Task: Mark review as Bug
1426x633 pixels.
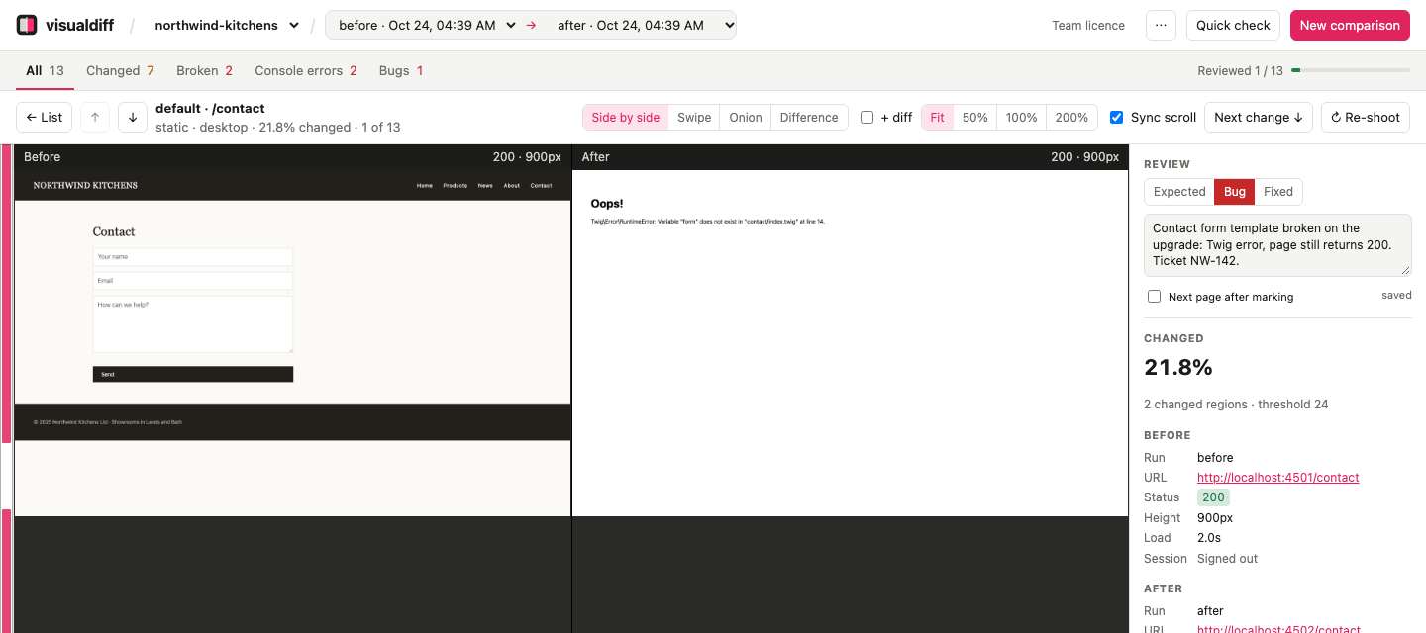Action: pyautogui.click(x=1234, y=192)
